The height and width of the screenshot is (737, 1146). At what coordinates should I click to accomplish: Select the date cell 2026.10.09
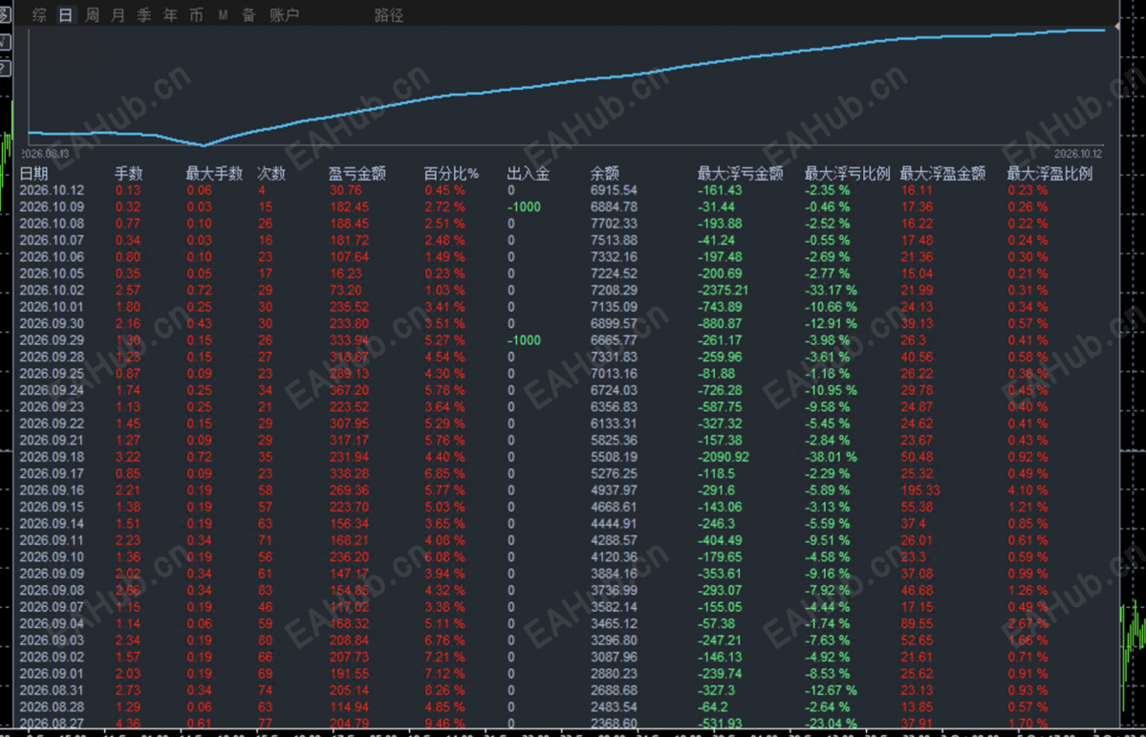pos(52,206)
